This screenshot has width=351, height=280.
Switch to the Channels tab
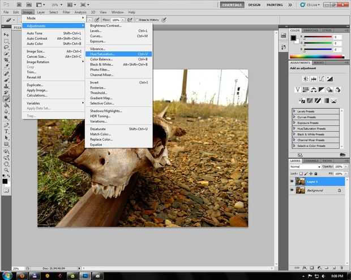tap(311, 161)
